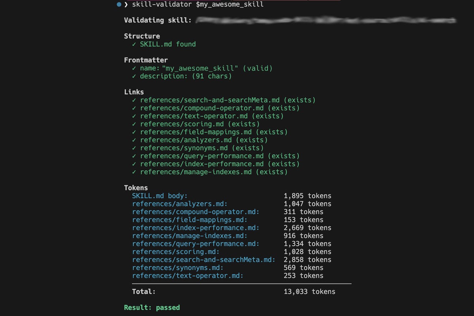Click the prompt chevron before skill-validator
Viewport: 474px width, 316px height.
(x=126, y=5)
